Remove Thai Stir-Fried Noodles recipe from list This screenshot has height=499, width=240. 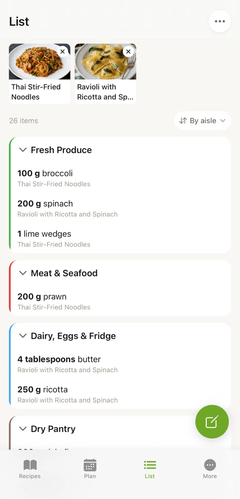point(62,51)
